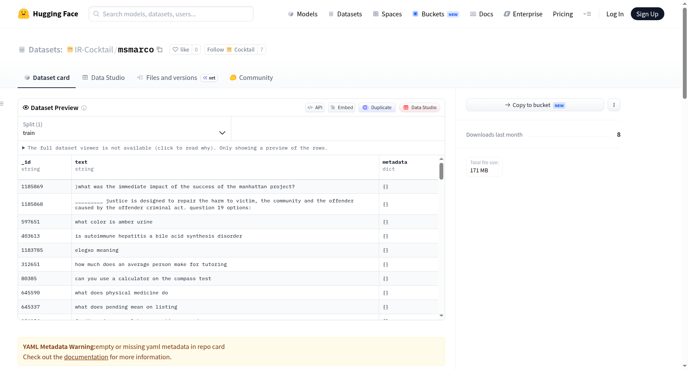Click the Embed icon button
688x370 pixels.
pos(341,107)
